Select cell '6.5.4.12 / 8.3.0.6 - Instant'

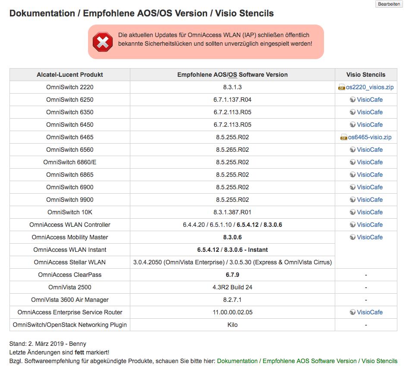pyautogui.click(x=233, y=250)
